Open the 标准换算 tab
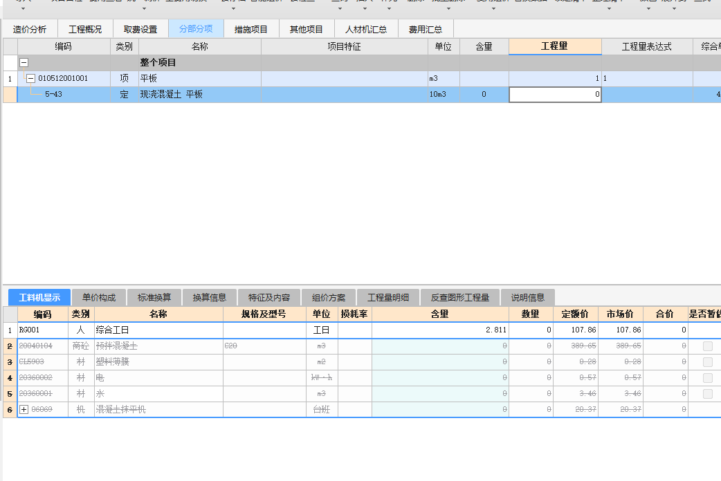Image resolution: width=721 pixels, height=481 pixels. [x=154, y=298]
